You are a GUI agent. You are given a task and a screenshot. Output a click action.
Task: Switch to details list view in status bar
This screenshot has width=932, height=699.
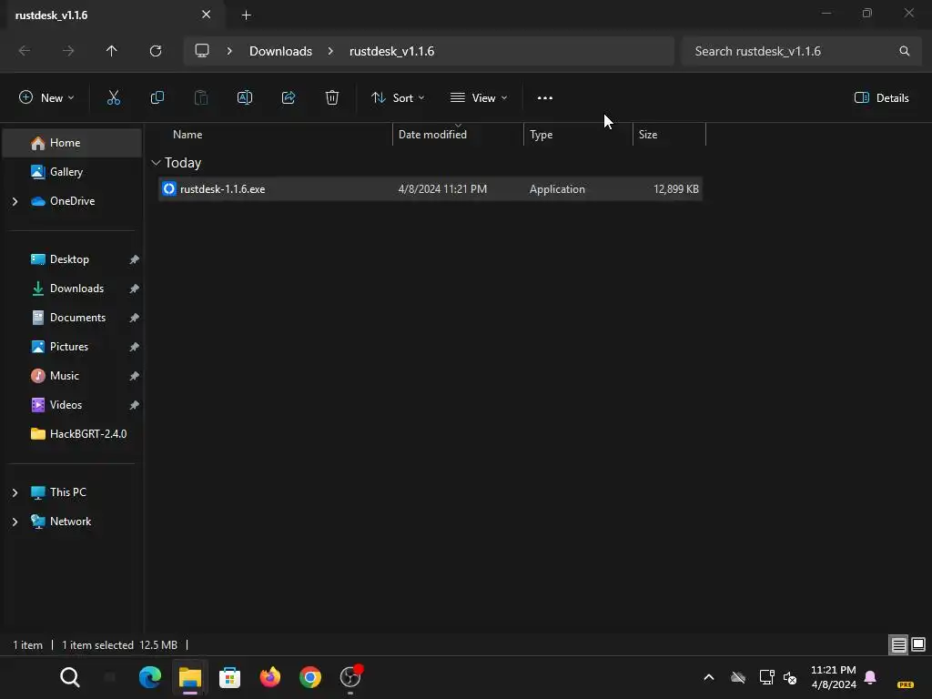(898, 645)
